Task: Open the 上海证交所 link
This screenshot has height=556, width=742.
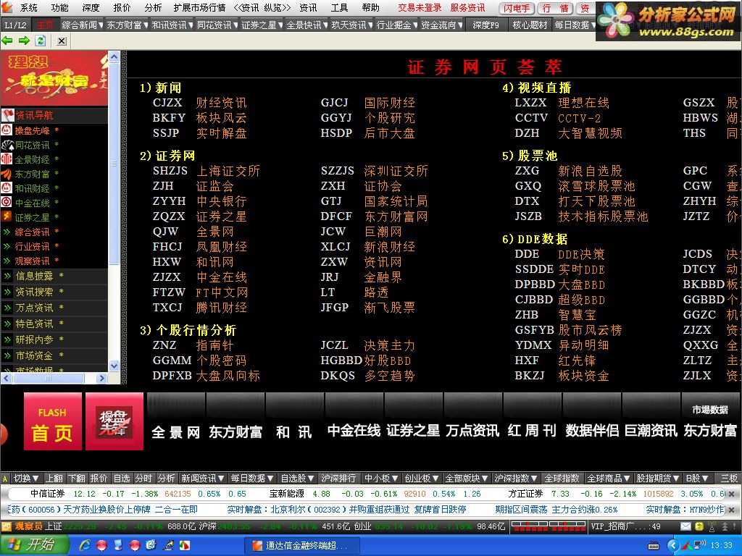Action: coord(228,171)
